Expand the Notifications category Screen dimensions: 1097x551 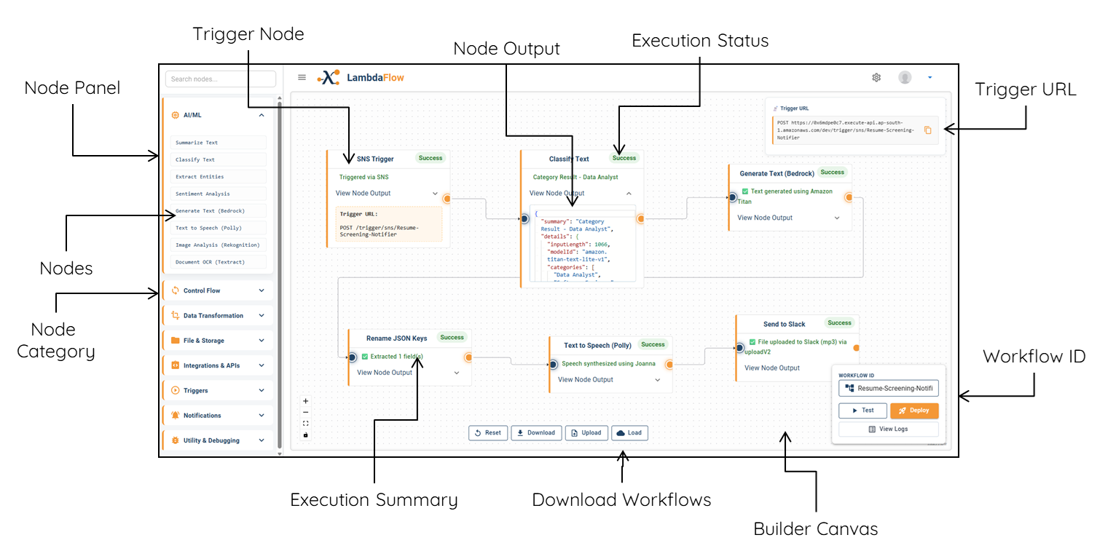click(262, 415)
